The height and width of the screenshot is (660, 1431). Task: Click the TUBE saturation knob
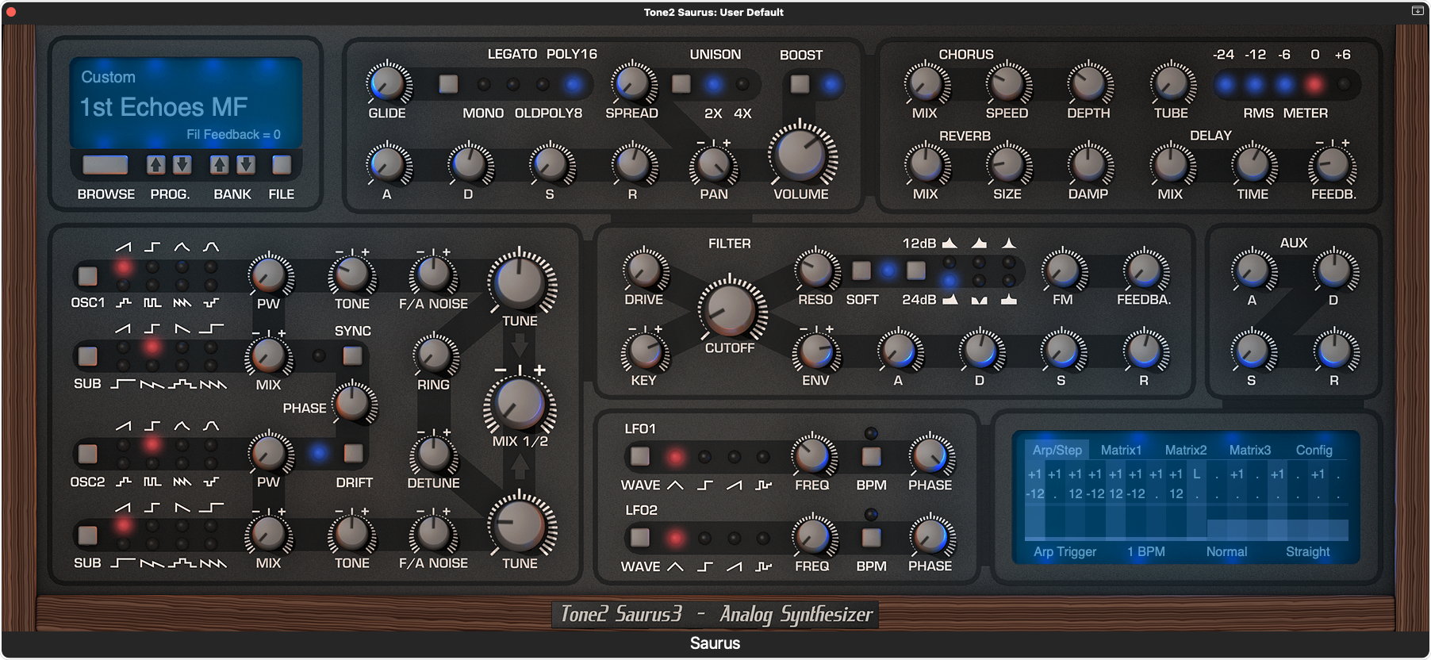(1172, 83)
